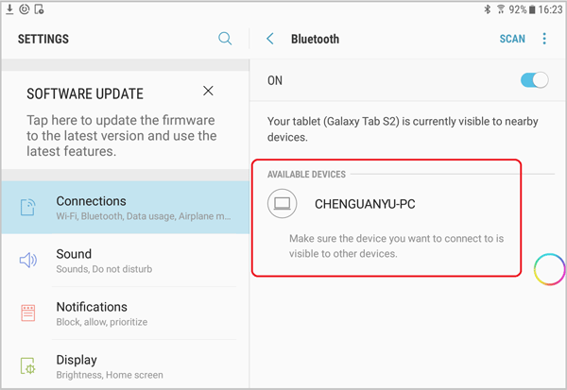
Task: Select the CHENGUANYU-PC laptop icon
Action: point(282,204)
